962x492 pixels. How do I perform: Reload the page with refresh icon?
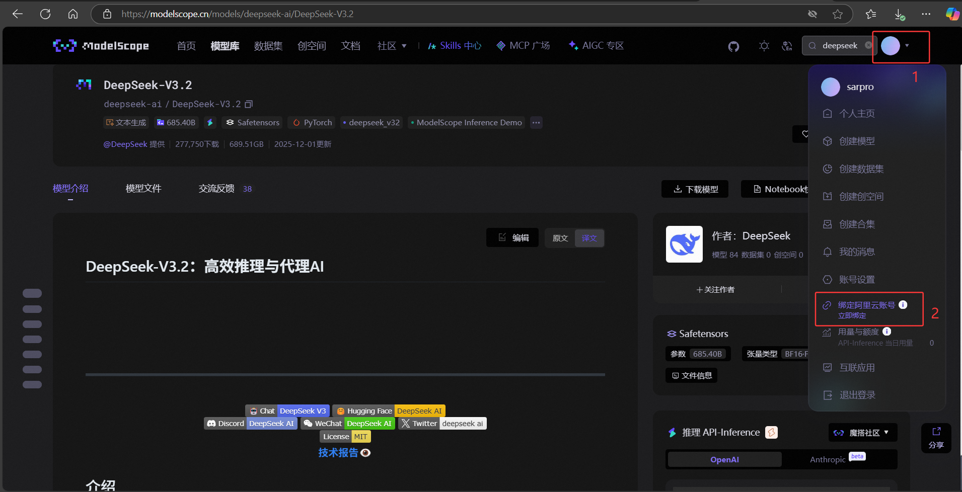pos(45,14)
